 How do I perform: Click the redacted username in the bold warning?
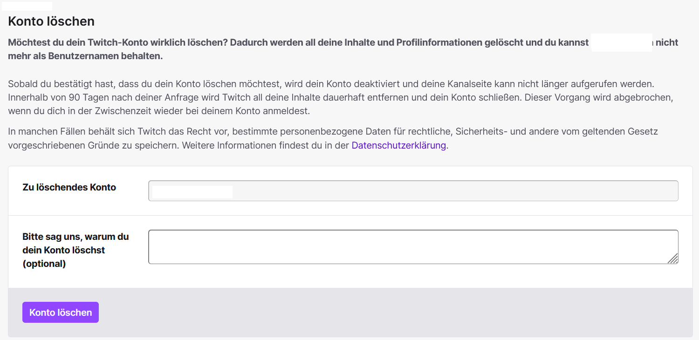click(x=621, y=42)
